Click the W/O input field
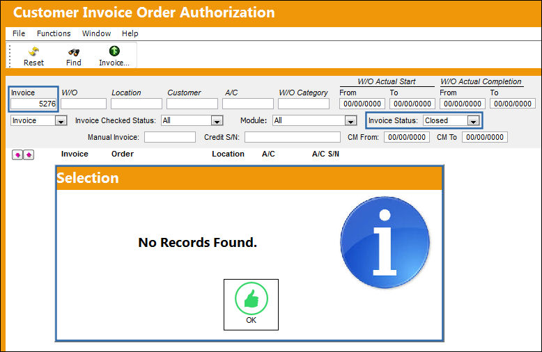This screenshot has width=542, height=352. (84, 104)
